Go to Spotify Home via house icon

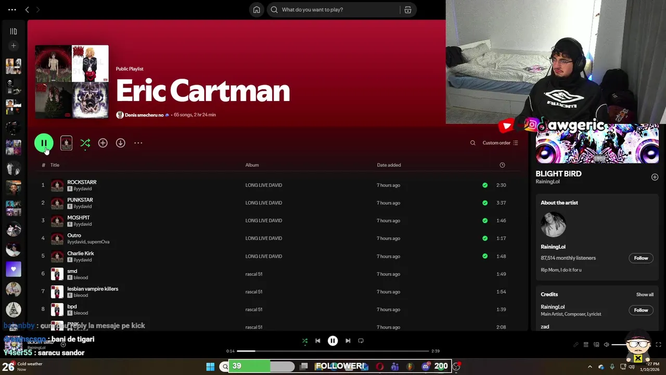point(257,9)
